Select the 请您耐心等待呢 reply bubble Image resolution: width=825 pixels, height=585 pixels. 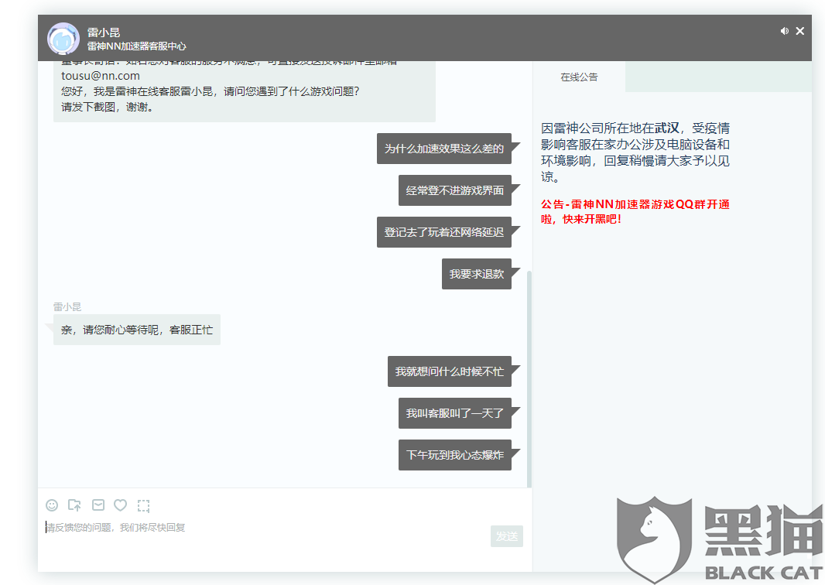click(135, 330)
